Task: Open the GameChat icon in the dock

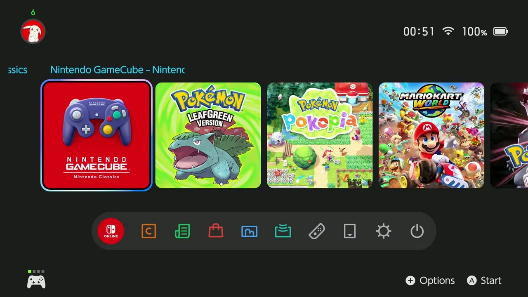Action: 148,231
